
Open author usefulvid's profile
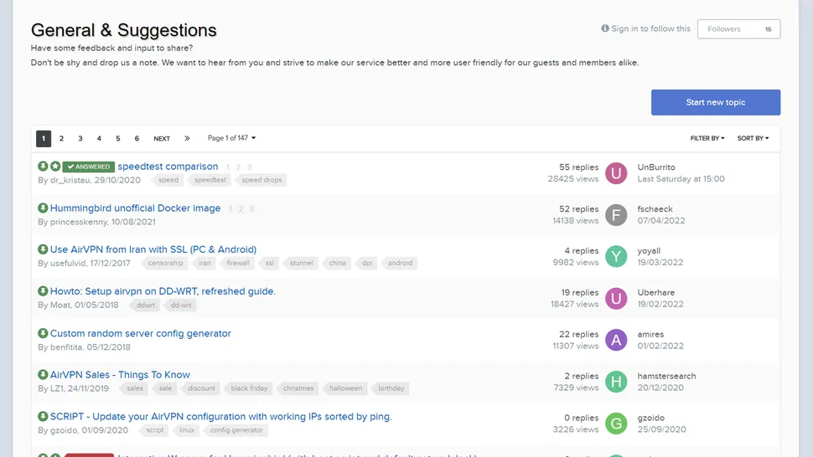coord(68,263)
